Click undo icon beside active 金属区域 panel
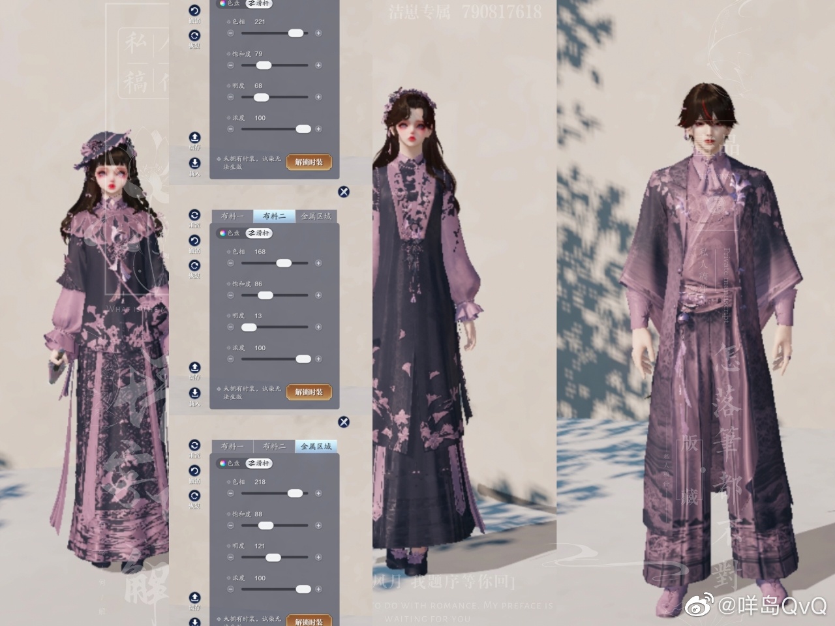Screen dimensions: 835x626 194,471
